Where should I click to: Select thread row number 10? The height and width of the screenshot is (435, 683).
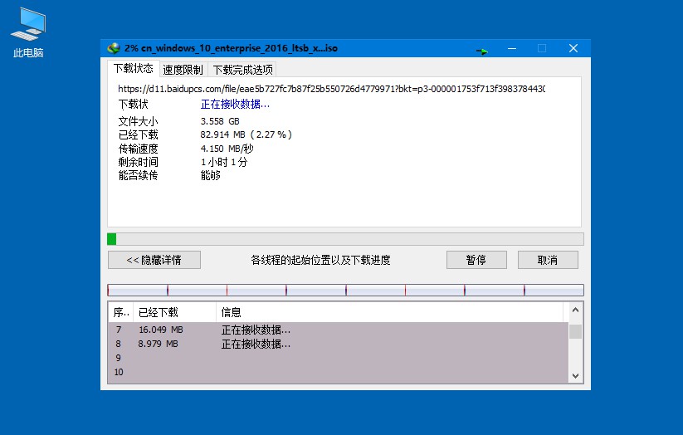point(339,372)
